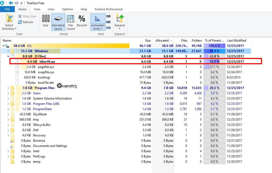Expand the Dell folder
This screenshot has width=272, height=173.
point(8,130)
